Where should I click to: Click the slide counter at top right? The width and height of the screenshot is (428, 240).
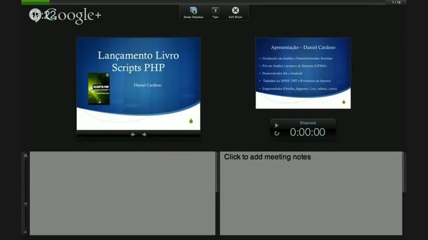point(396,3)
